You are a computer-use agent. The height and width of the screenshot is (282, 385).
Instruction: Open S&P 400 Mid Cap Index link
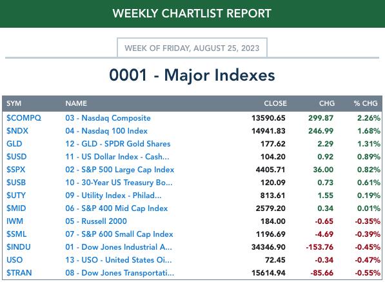[116, 208]
